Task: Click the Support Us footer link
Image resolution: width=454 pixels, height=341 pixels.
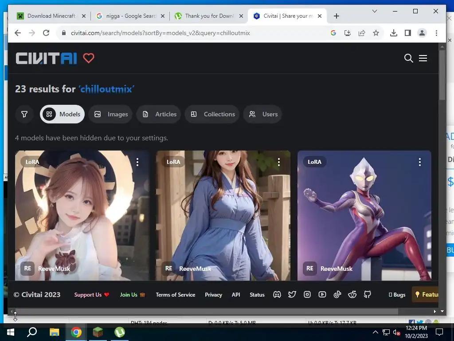Action: 91,295
